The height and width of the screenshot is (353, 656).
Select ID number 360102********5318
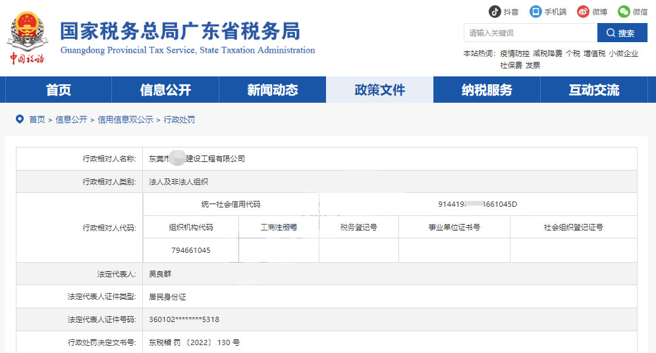[184, 319]
